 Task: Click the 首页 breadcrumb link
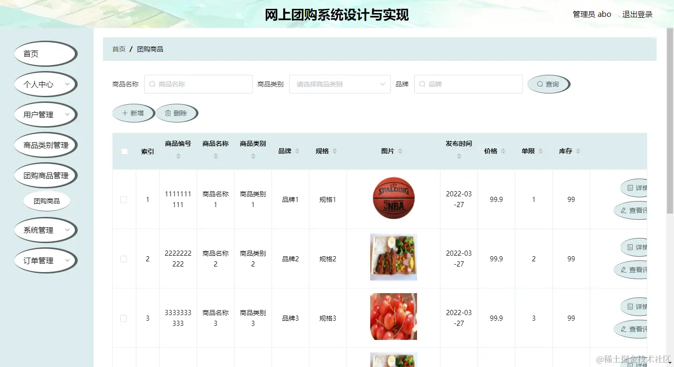(118, 49)
